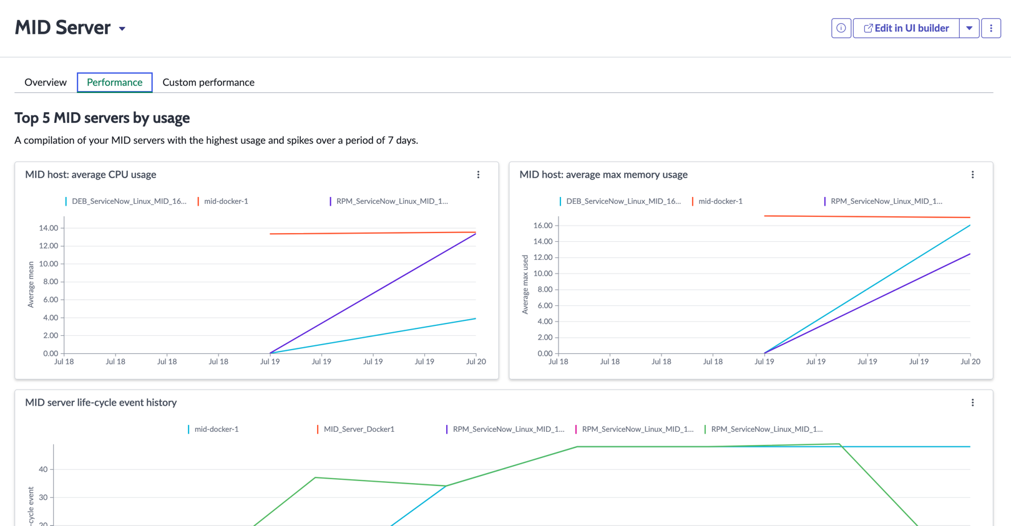Open the external-link Edit in UI builder button
Image resolution: width=1011 pixels, height=526 pixels.
(906, 28)
